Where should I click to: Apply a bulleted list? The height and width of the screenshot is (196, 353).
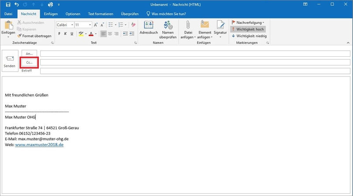pos(111,25)
